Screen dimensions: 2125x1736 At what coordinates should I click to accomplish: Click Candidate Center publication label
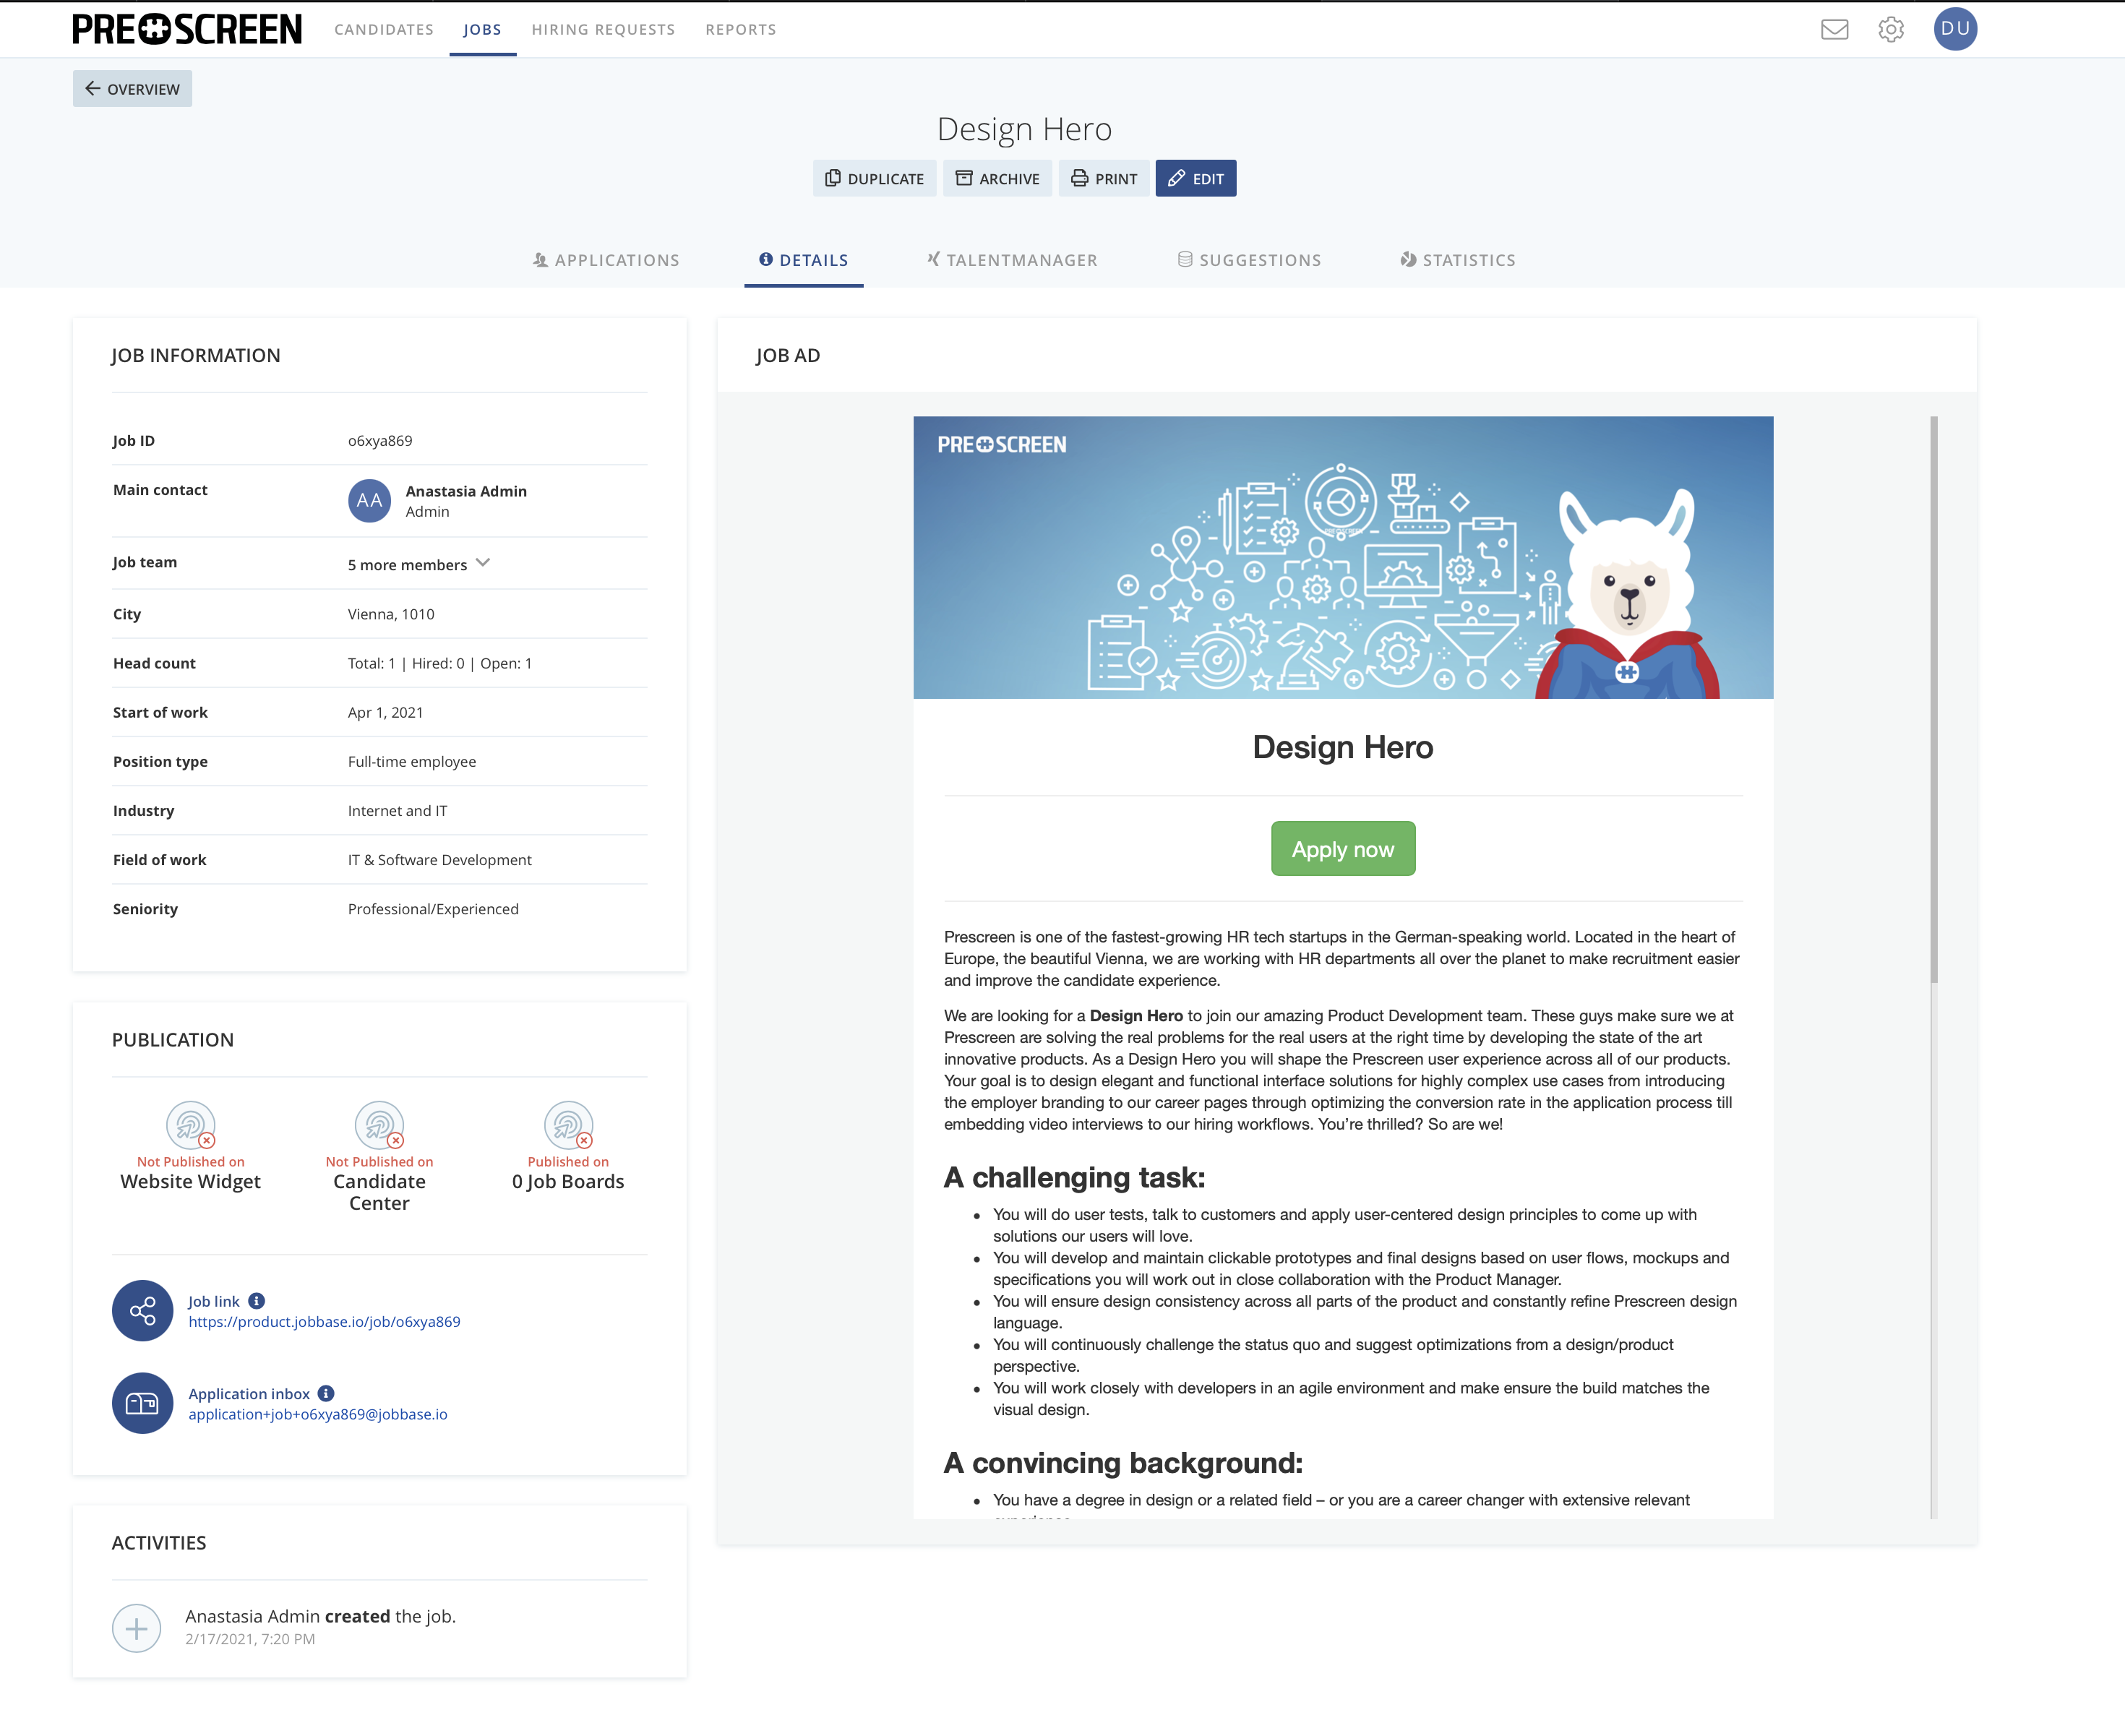pos(379,1192)
